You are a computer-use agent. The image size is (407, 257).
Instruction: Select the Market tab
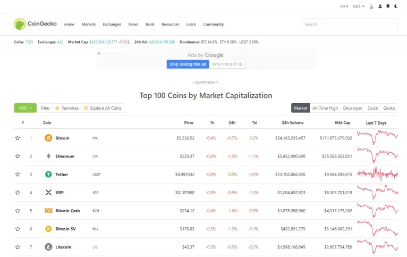tap(301, 108)
